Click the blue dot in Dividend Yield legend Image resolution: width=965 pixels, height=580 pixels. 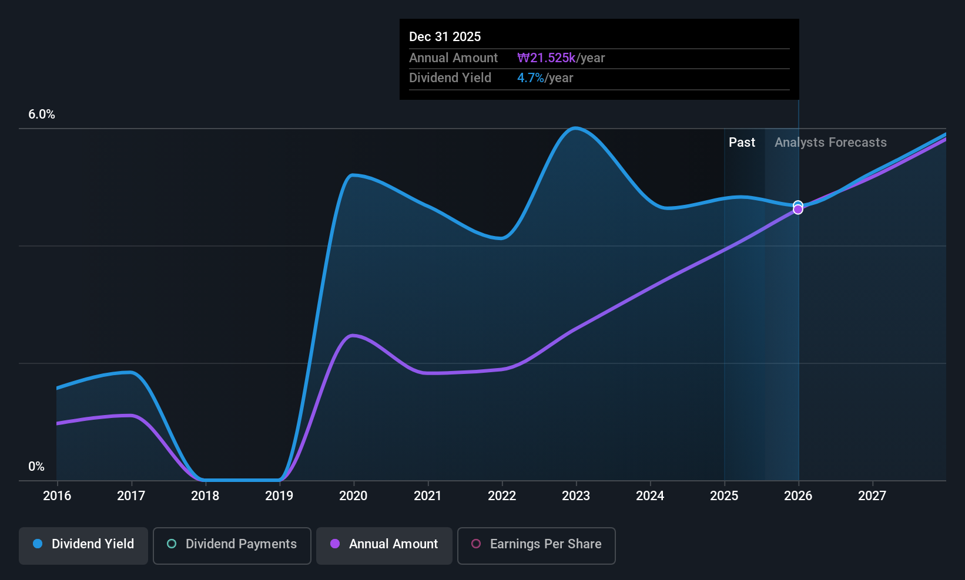[x=38, y=544]
